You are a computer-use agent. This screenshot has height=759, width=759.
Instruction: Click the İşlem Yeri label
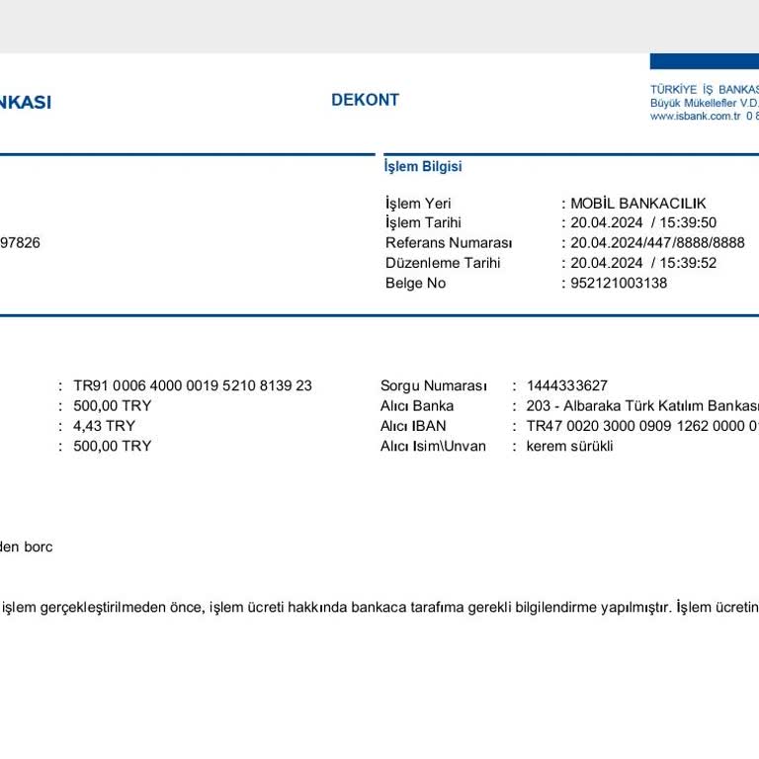(418, 204)
